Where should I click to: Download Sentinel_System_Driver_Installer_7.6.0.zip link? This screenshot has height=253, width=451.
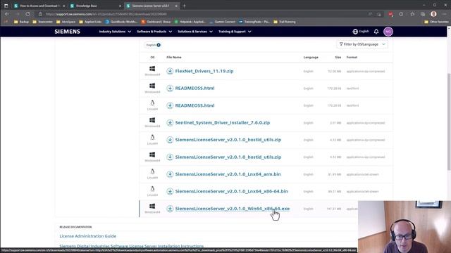coord(223,123)
